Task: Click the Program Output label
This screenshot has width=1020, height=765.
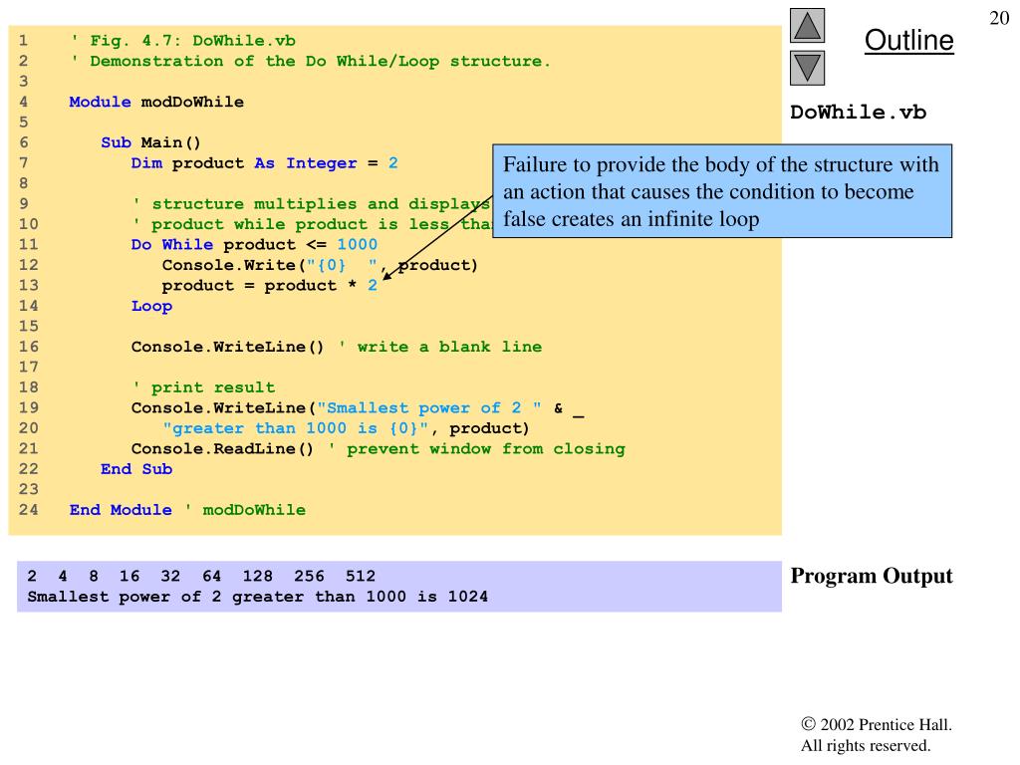Action: 871,577
